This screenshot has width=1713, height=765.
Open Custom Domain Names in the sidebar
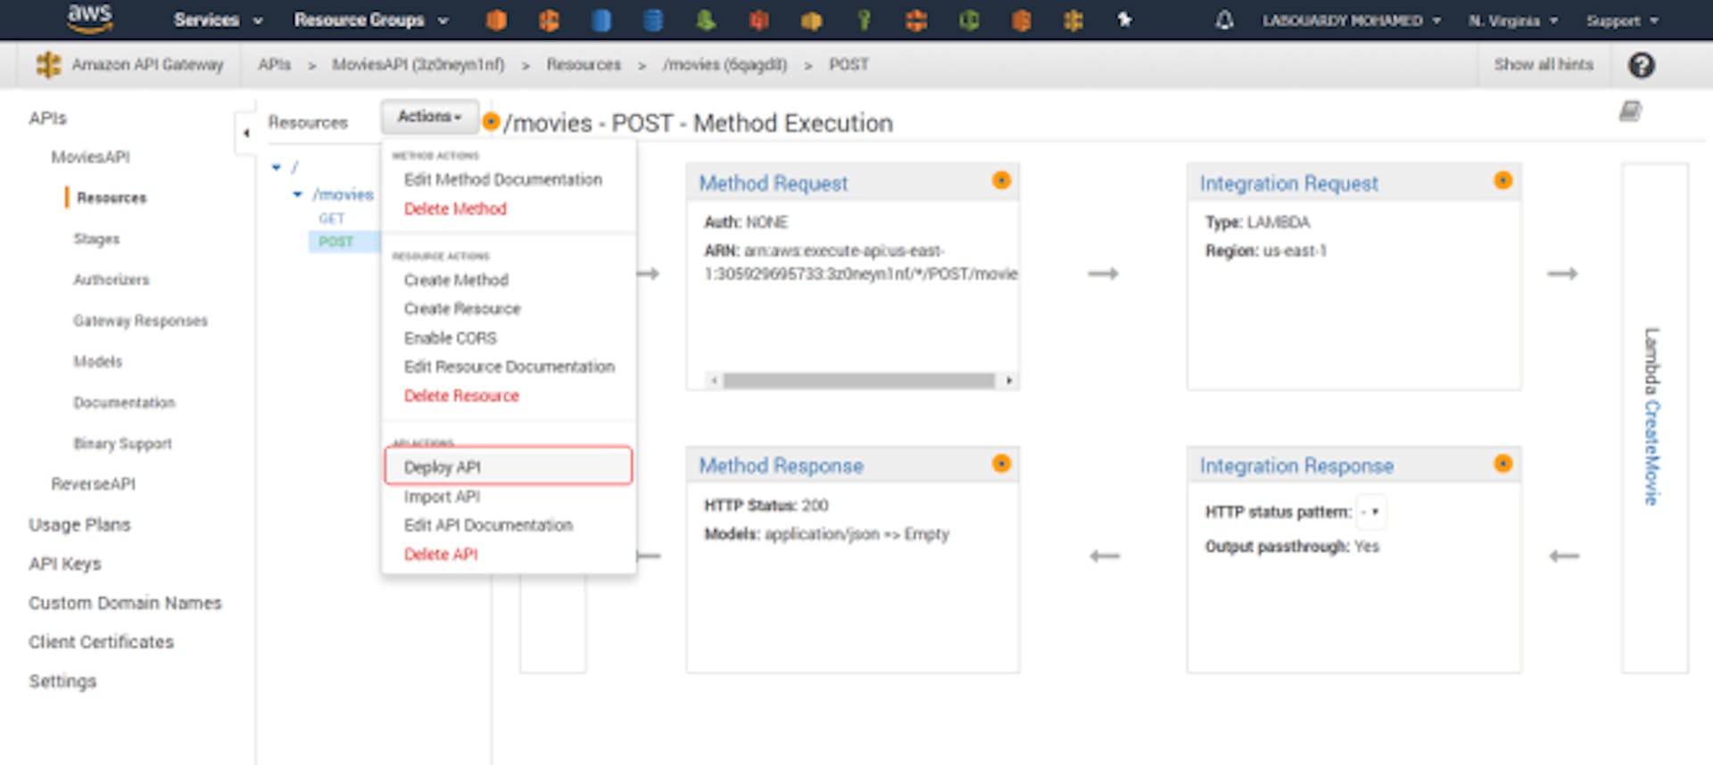[x=125, y=603]
